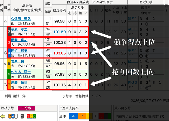Open racer profile 久保田 泰弘

pos(21,19)
